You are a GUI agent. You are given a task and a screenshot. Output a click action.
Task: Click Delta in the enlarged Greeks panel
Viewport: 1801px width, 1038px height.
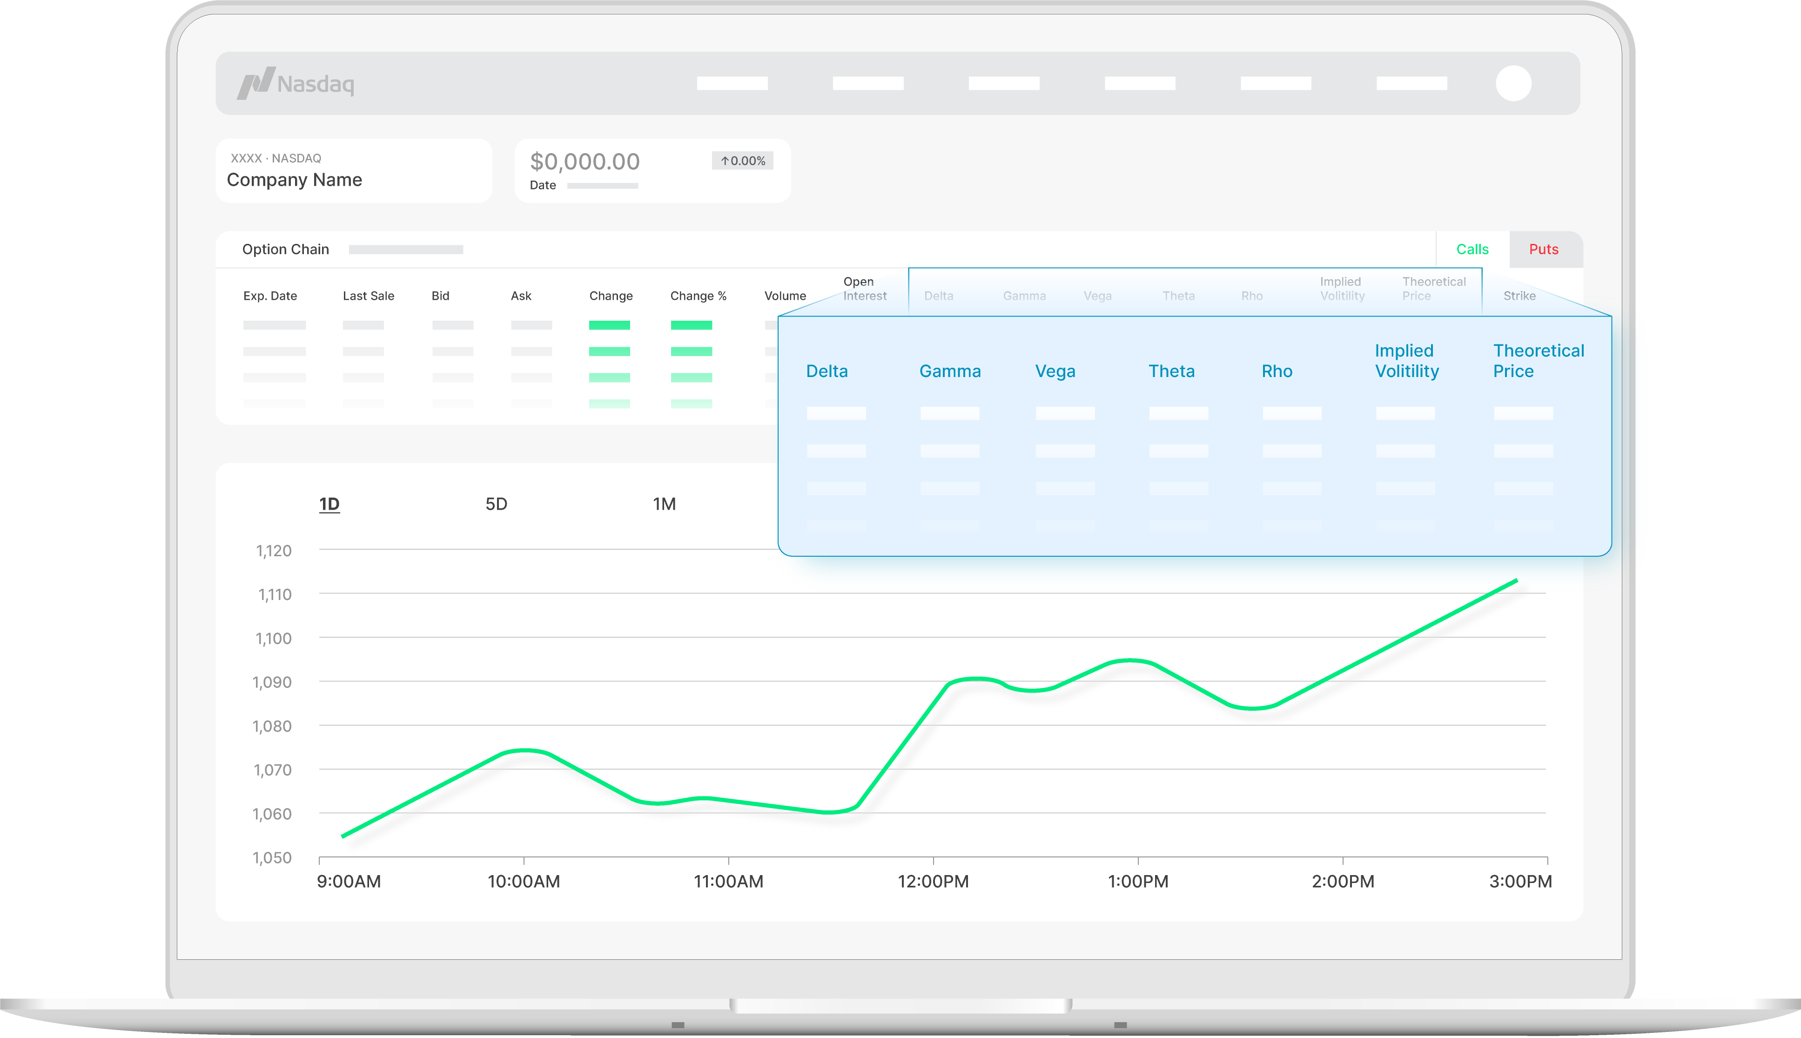[827, 371]
